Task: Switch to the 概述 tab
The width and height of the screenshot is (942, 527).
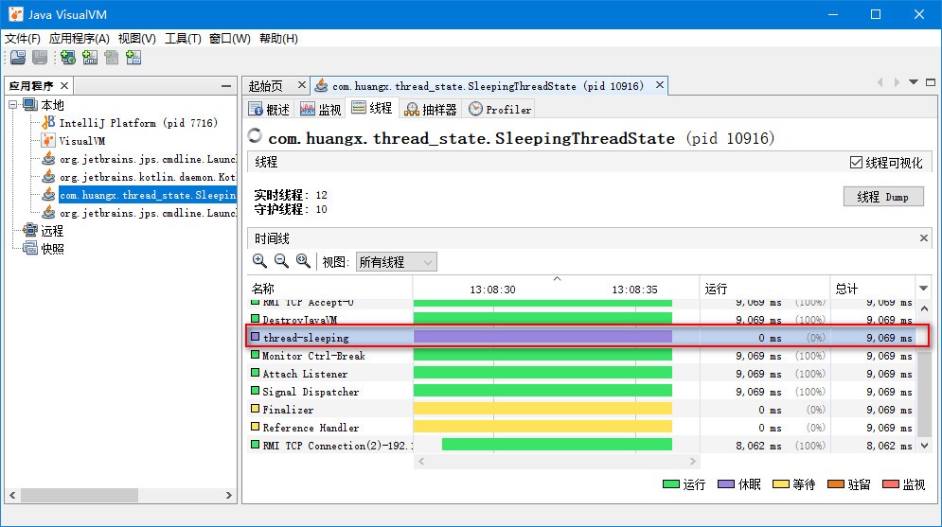Action: 269,109
